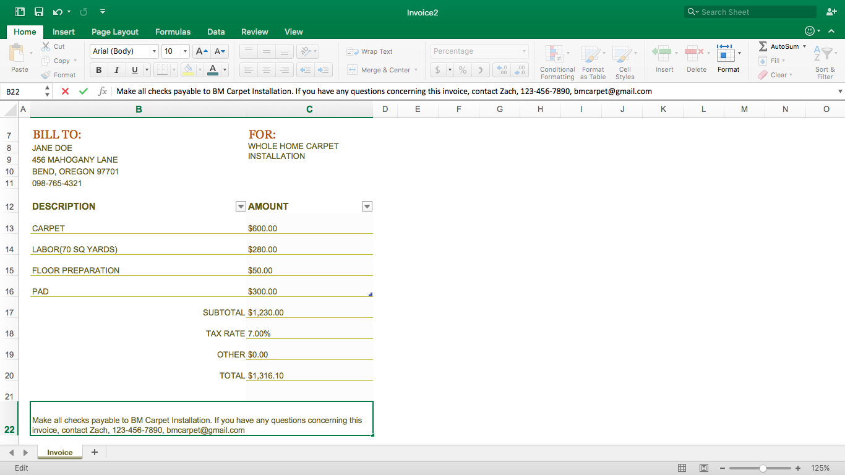This screenshot has width=845, height=475.
Task: Click the Redo arrow icon
Action: 84,12
